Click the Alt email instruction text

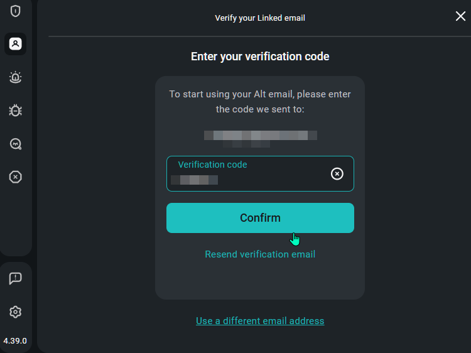click(260, 102)
